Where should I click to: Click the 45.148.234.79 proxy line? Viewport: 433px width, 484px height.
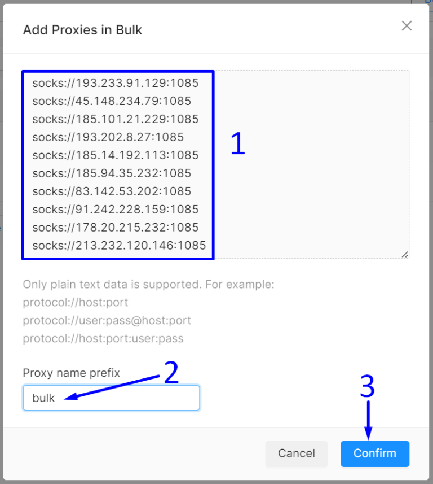point(112,101)
